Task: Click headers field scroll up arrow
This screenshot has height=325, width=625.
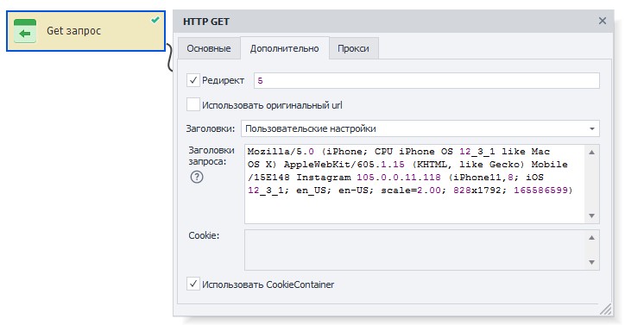Action: coord(592,152)
